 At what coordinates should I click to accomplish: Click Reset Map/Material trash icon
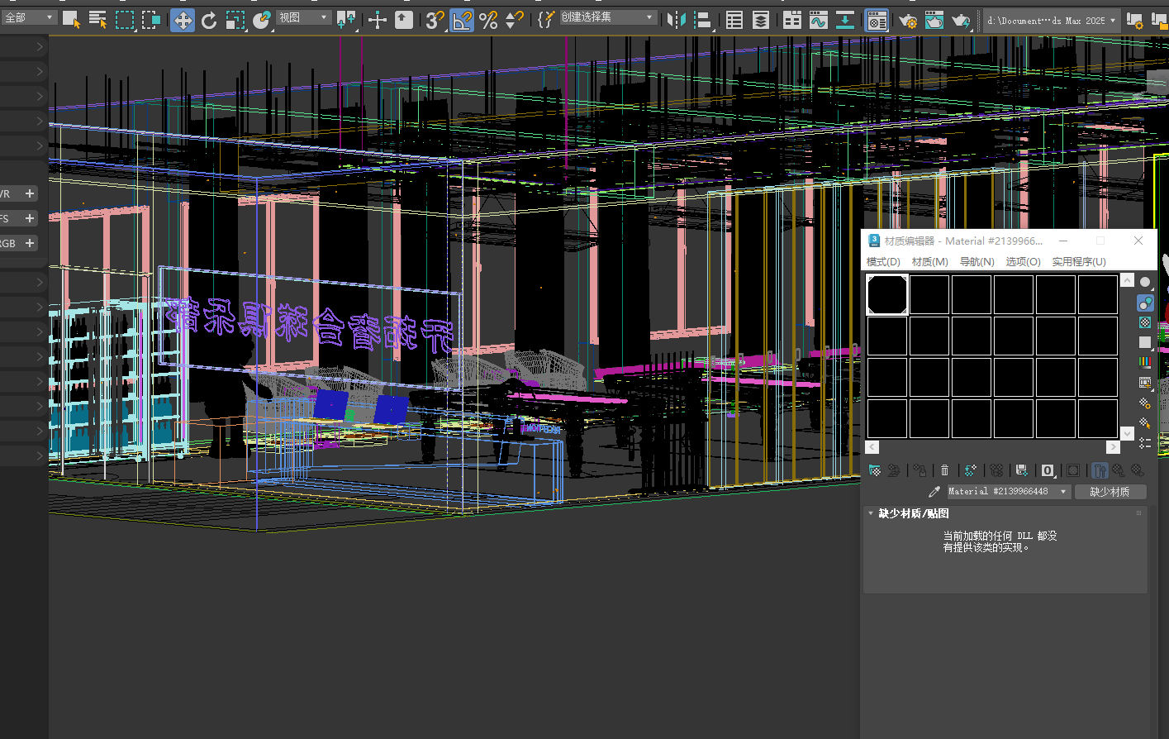point(945,470)
